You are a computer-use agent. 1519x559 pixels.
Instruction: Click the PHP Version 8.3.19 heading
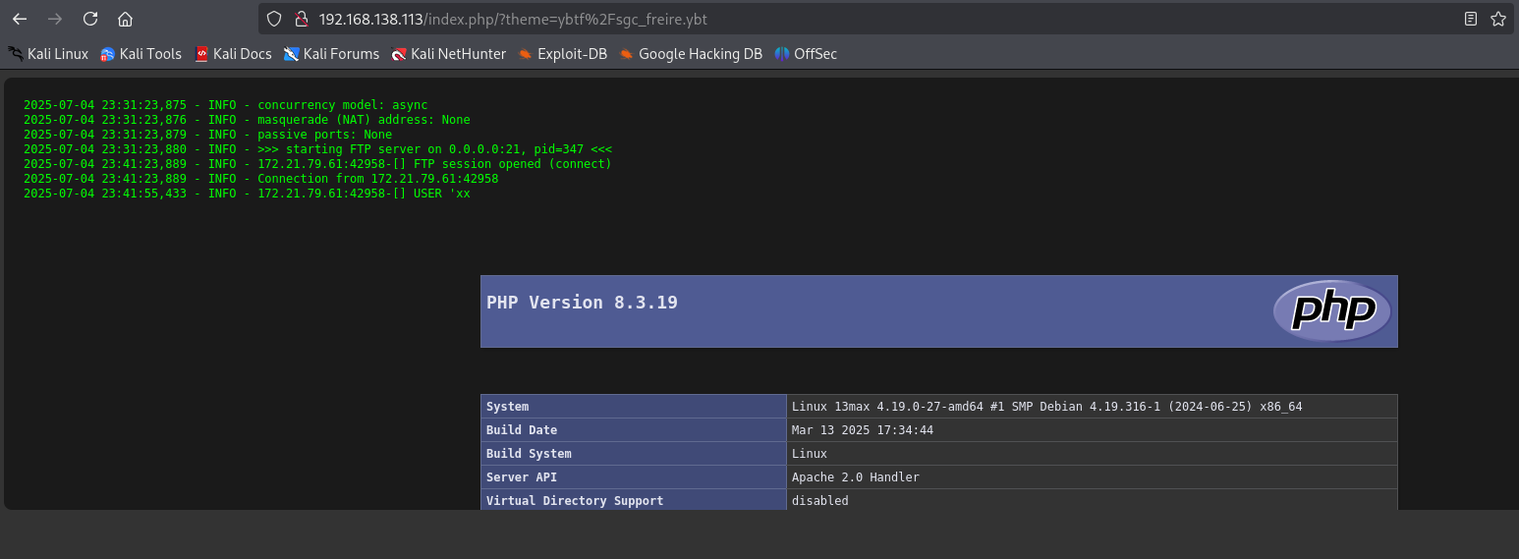582,303
